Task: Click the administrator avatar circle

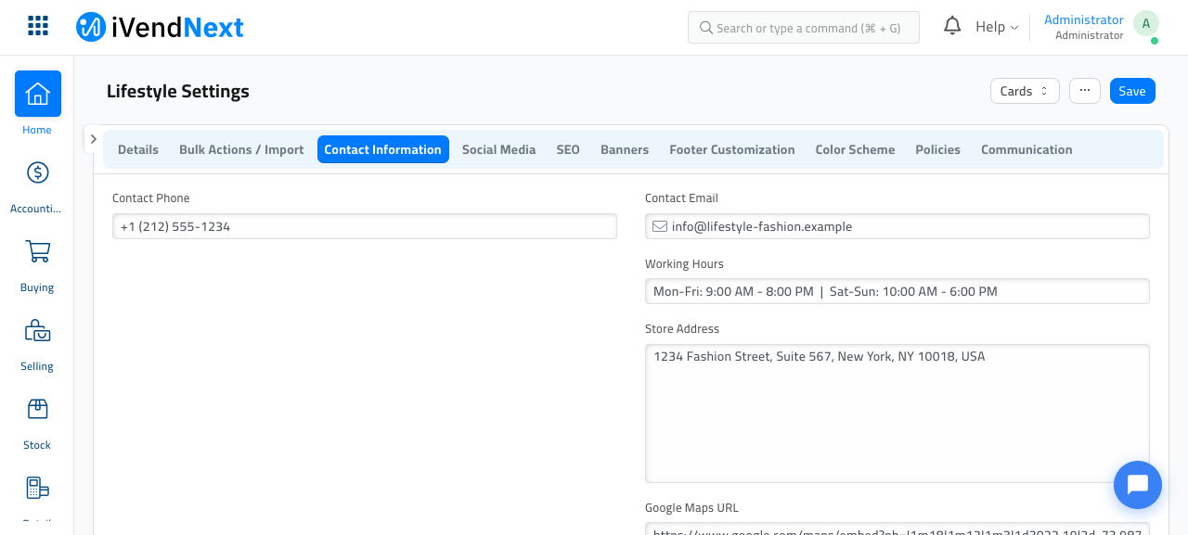Action: coord(1146,24)
